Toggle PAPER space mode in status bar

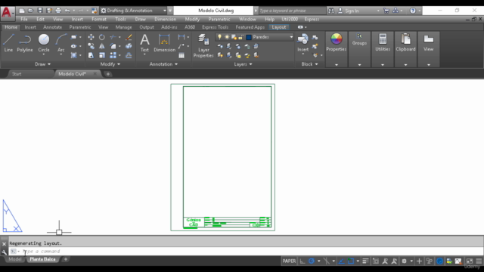click(289, 261)
